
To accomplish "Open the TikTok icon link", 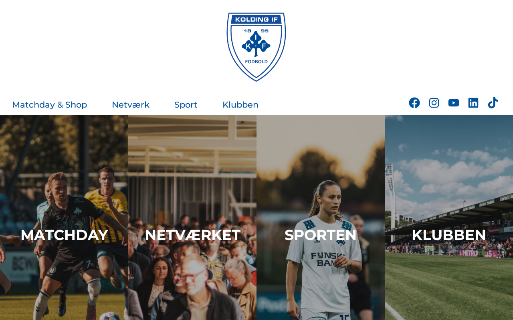I will pyautogui.click(x=493, y=103).
